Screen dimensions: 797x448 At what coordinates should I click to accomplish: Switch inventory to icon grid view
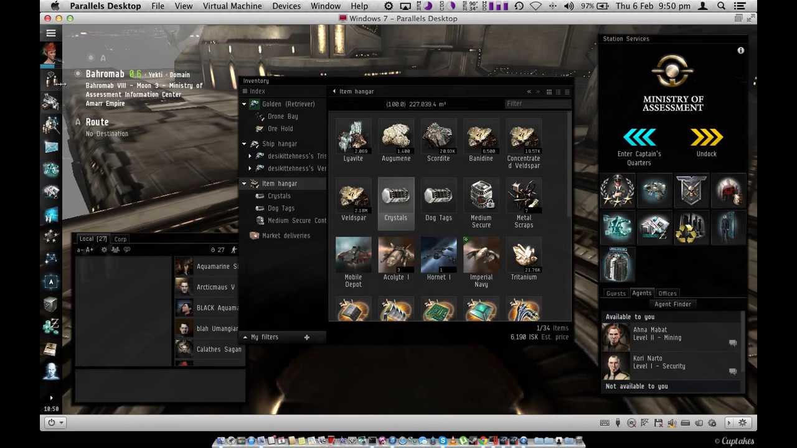[549, 92]
